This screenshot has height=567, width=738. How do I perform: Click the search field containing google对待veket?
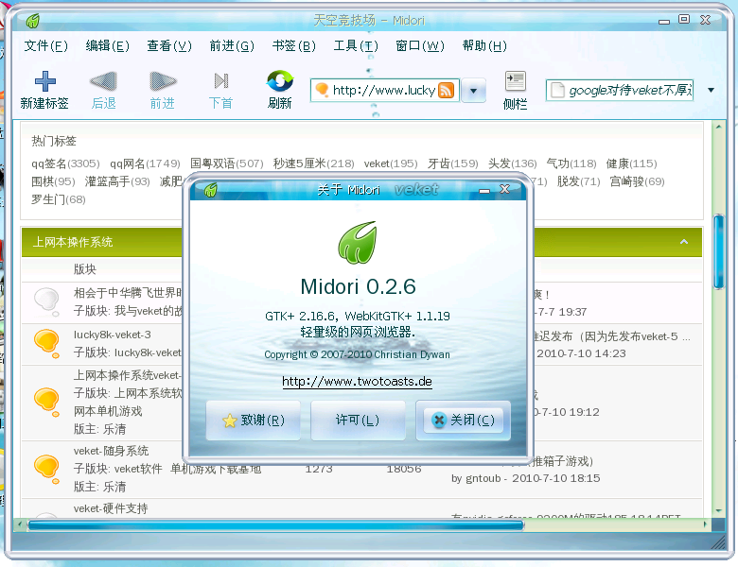point(620,90)
